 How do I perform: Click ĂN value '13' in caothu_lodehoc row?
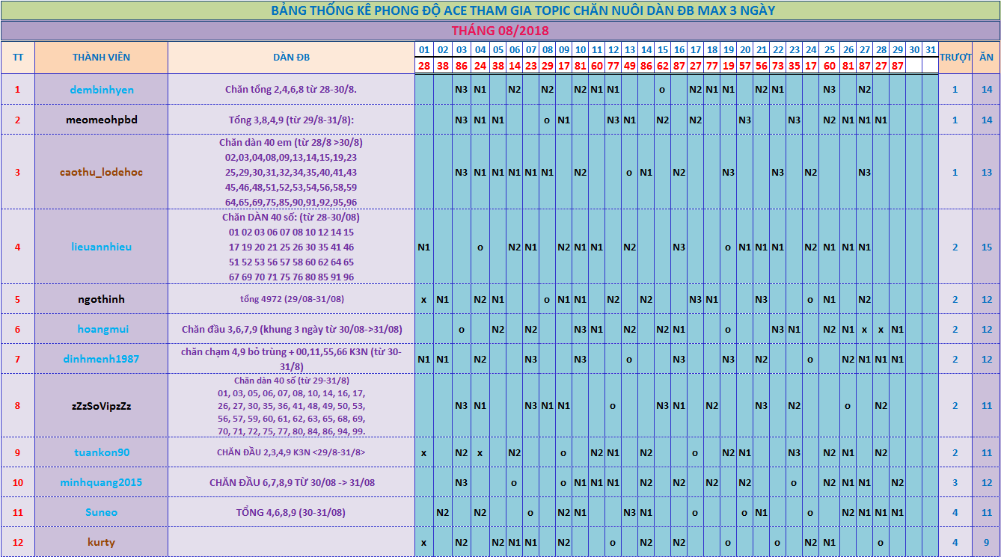[987, 172]
